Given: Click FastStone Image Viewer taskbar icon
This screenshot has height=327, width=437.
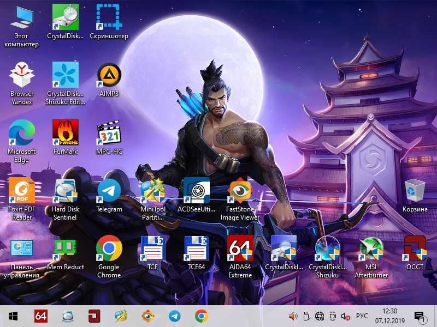Looking at the screenshot, I should (148, 316).
